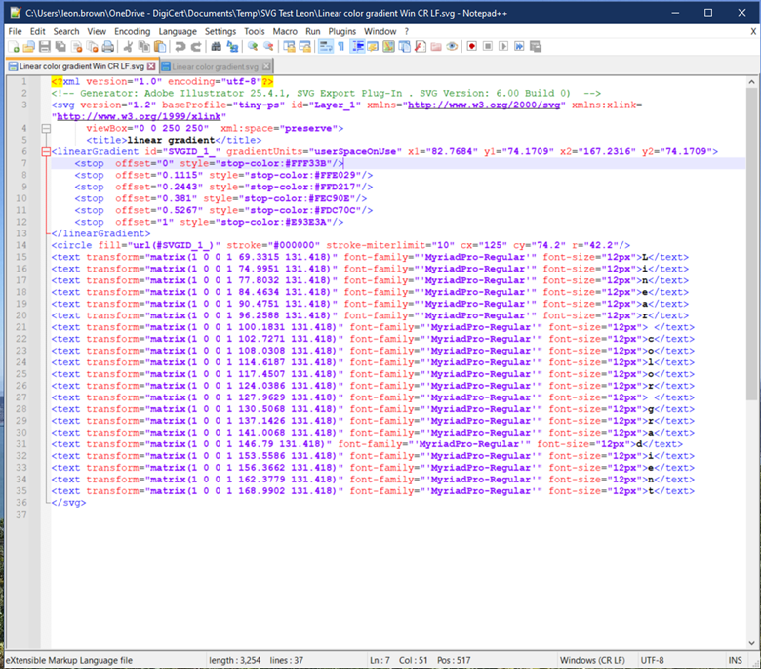Open the Plugins menu
The image size is (761, 669).
point(341,31)
